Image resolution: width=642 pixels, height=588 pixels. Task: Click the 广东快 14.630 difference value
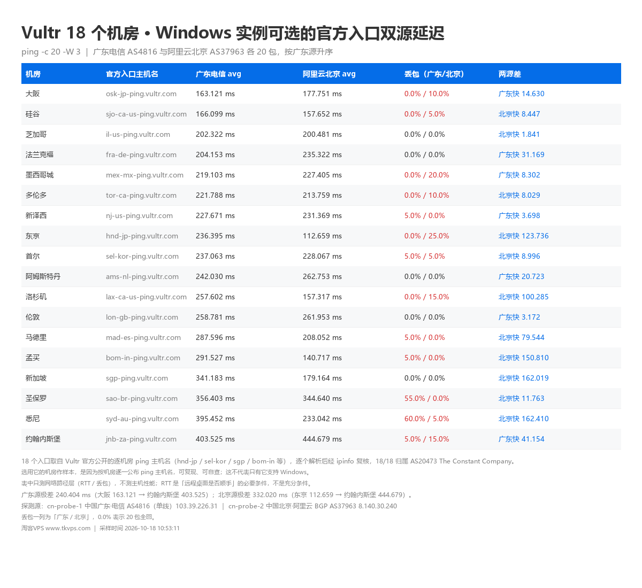[522, 94]
